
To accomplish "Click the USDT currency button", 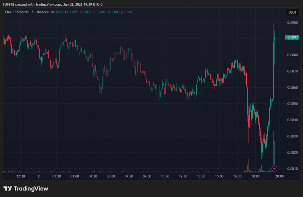I will [x=292, y=12].
